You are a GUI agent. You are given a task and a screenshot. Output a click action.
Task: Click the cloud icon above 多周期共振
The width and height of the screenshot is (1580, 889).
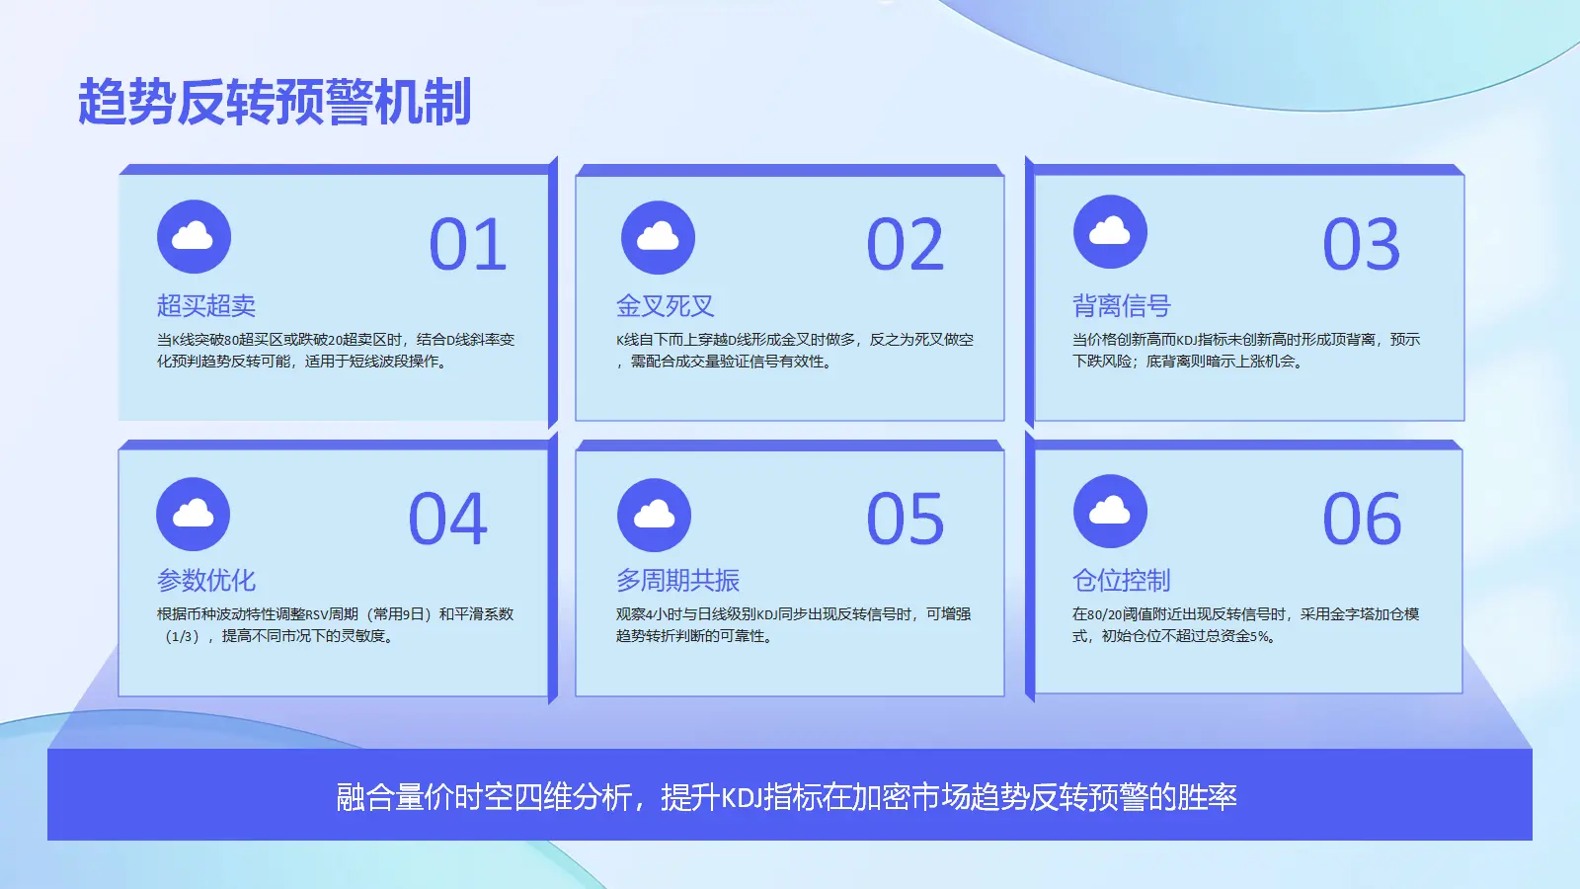tap(654, 516)
